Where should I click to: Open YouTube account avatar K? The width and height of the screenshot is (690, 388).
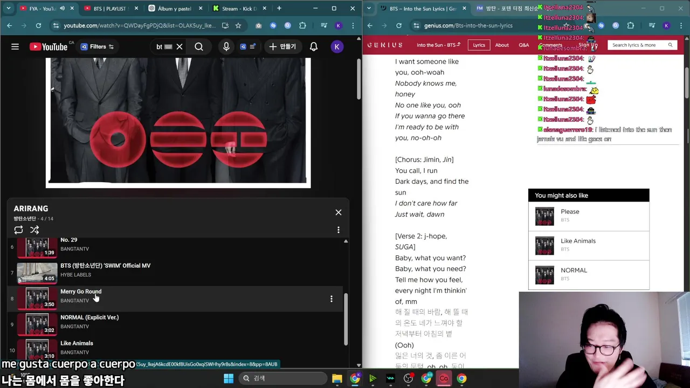pos(337,47)
